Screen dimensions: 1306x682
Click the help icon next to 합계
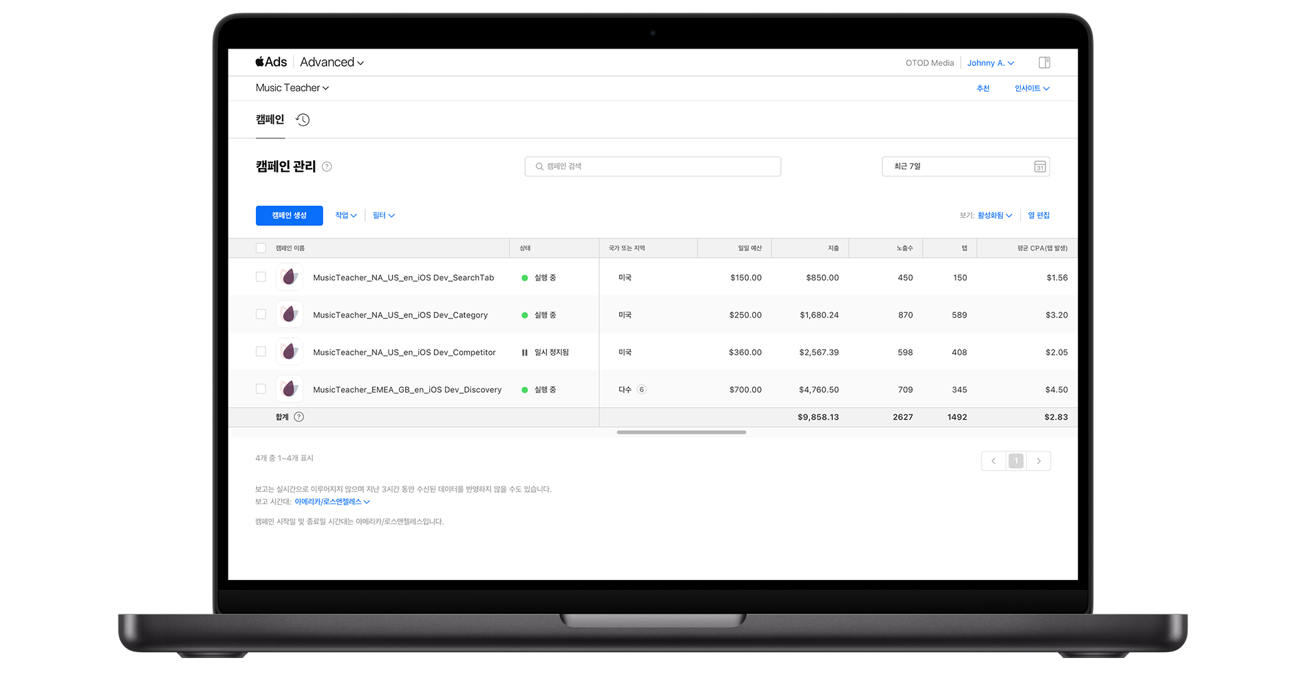point(299,417)
